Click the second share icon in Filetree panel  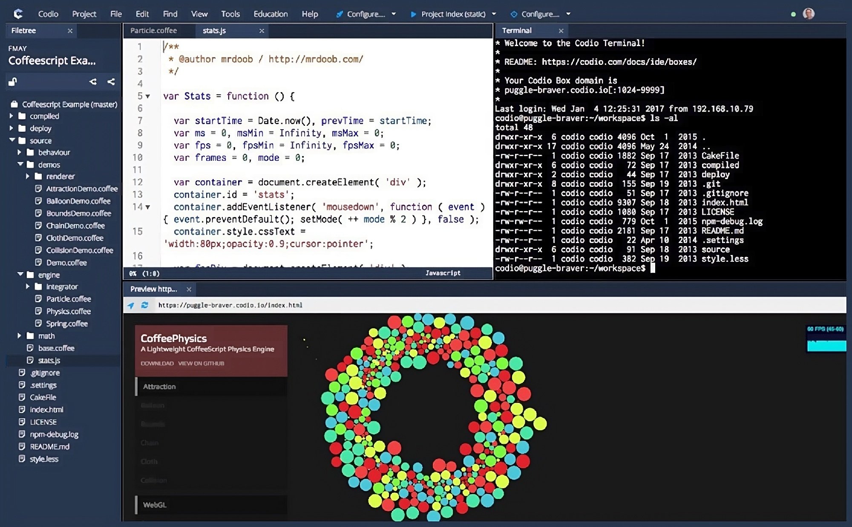pos(110,81)
